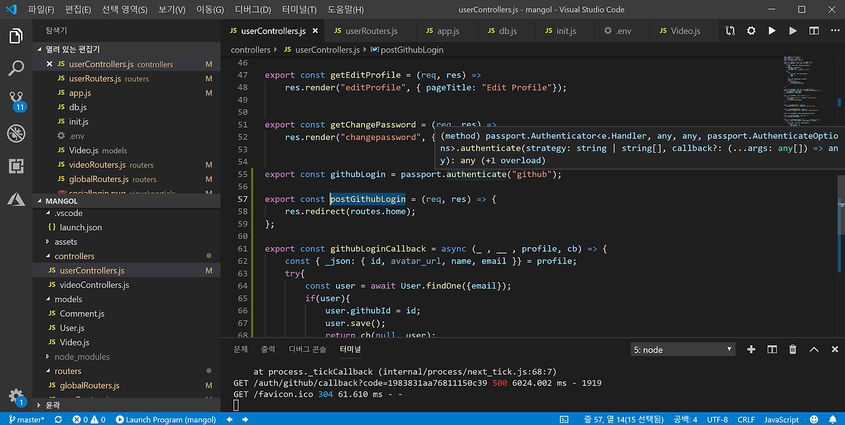Open the Debug view icon
This screenshot has width=845, height=425.
tap(16, 134)
